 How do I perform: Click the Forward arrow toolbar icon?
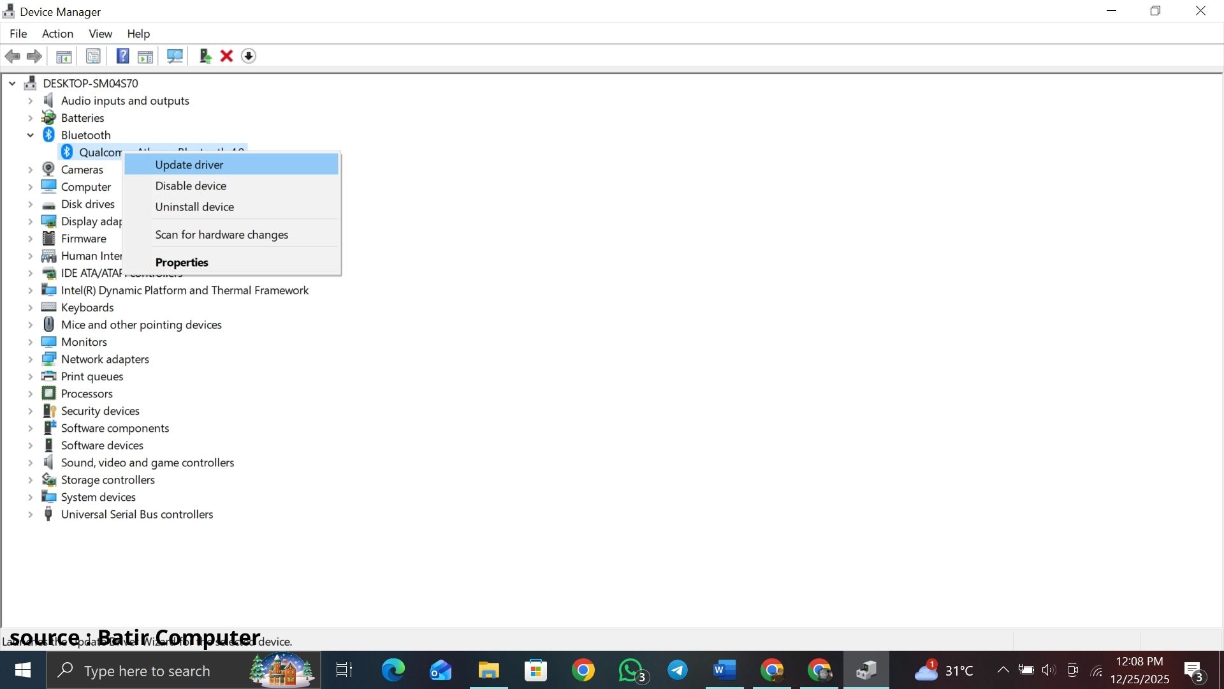click(x=34, y=56)
